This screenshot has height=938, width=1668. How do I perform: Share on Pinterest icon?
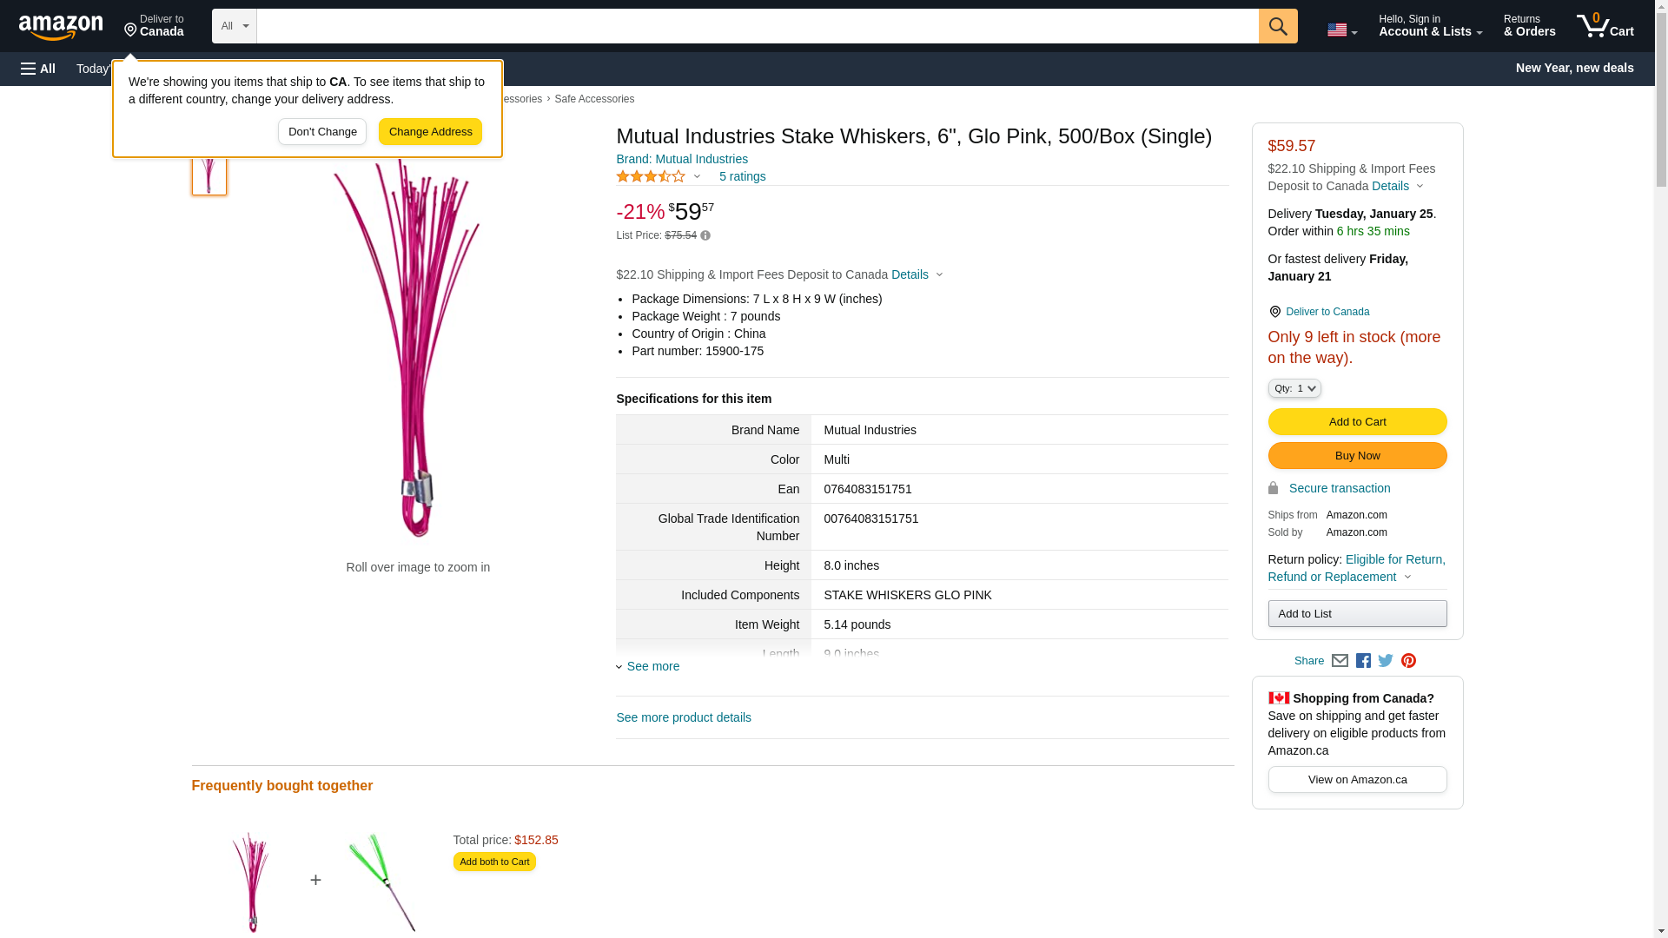click(x=1408, y=661)
